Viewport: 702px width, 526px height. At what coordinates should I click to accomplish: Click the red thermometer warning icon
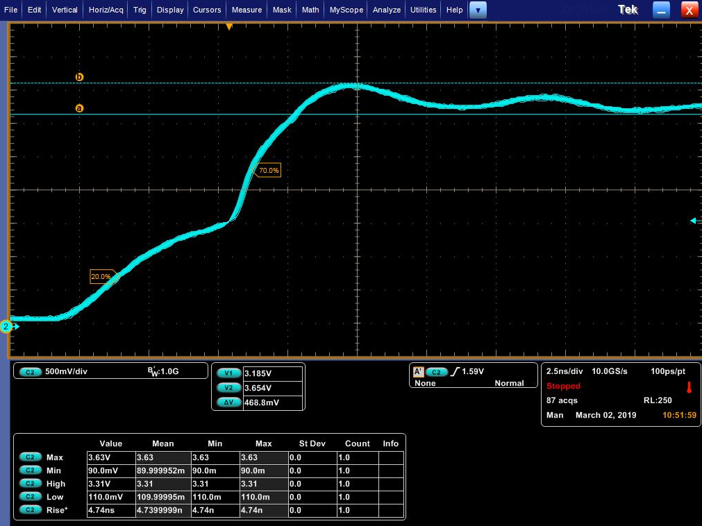(x=689, y=387)
